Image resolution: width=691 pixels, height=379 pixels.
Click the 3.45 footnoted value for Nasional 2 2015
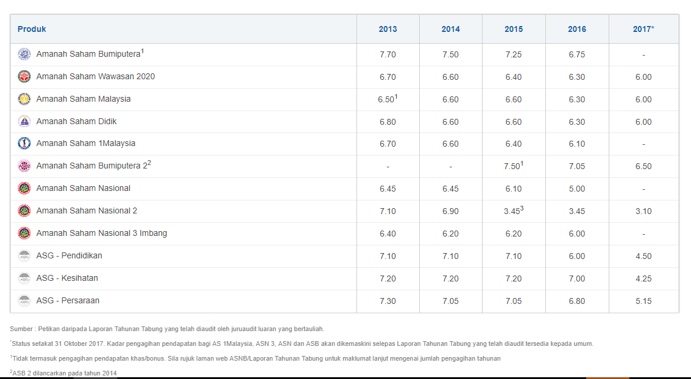point(514,210)
